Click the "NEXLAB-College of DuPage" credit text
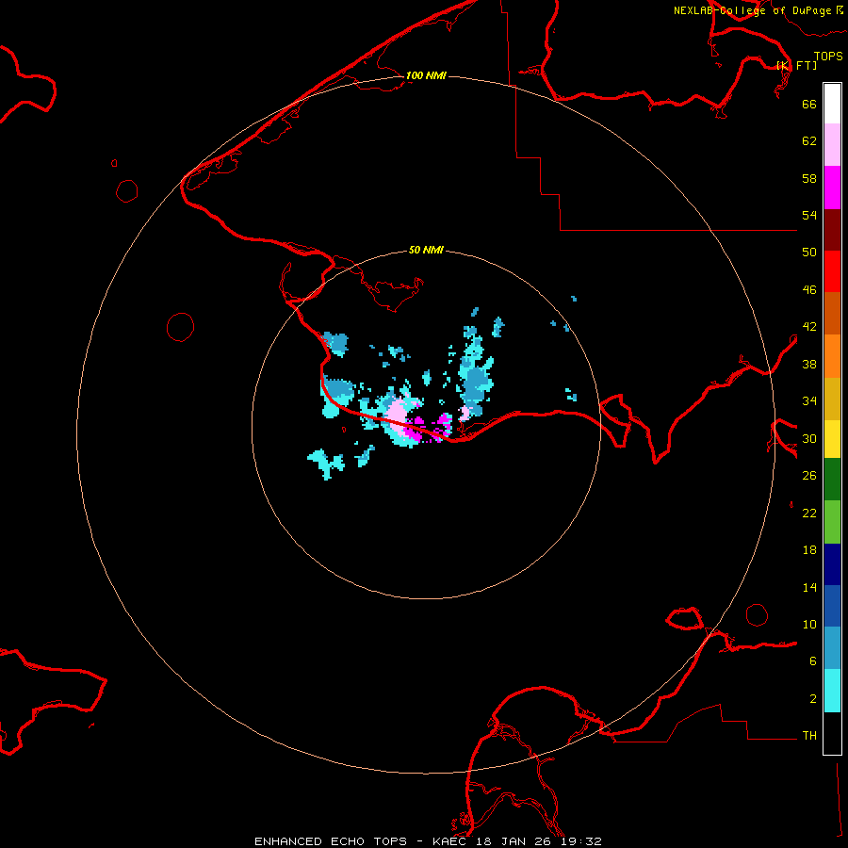The image size is (848, 848). (x=752, y=10)
